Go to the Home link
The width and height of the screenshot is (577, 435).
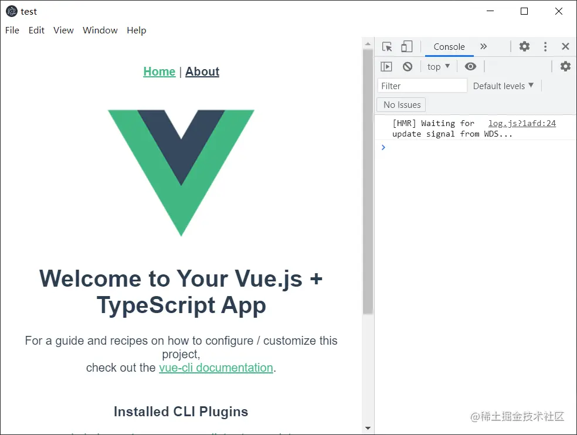[159, 72]
